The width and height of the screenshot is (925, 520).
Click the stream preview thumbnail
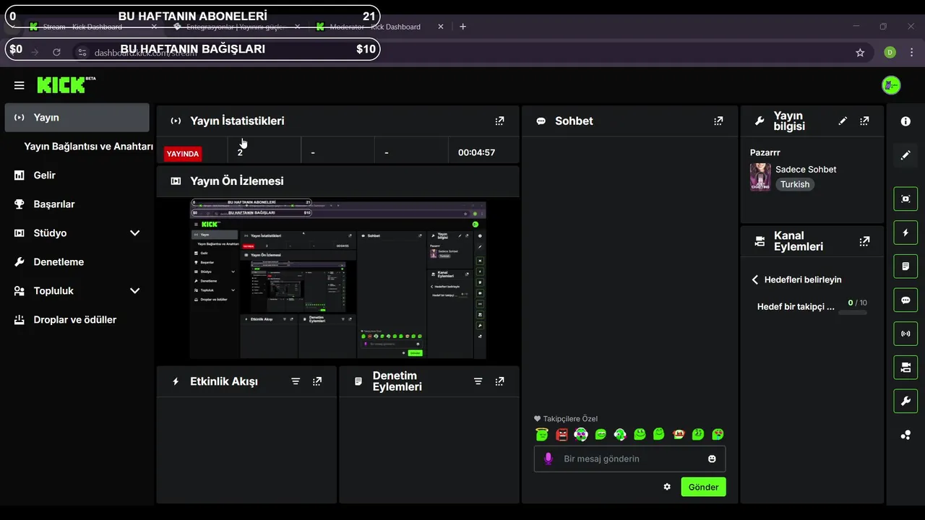coord(338,279)
